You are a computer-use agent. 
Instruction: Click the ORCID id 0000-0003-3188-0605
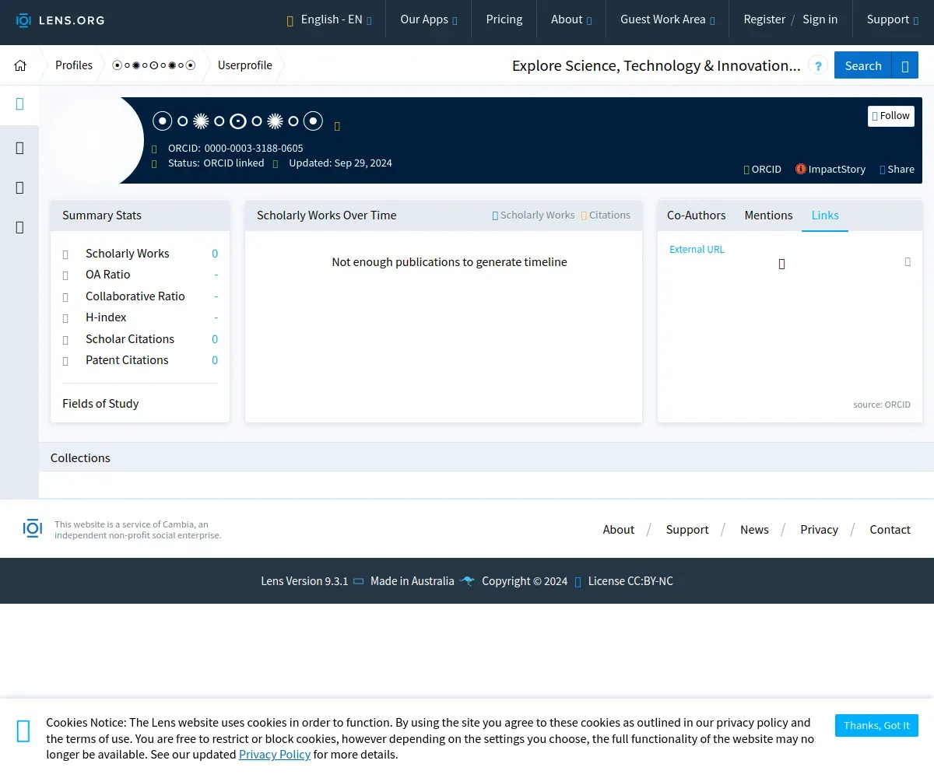(254, 148)
